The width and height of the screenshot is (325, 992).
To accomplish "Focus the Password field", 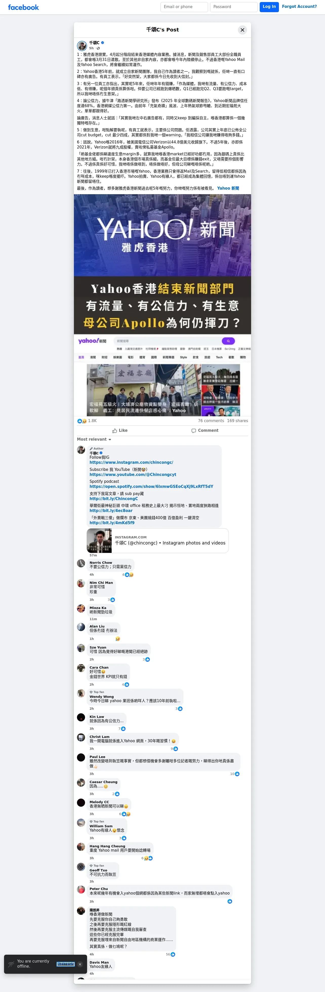I will [x=234, y=7].
